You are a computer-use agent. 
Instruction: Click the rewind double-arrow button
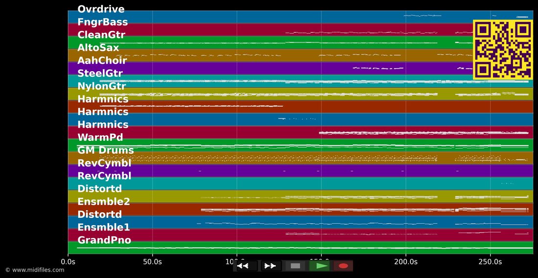247,266
